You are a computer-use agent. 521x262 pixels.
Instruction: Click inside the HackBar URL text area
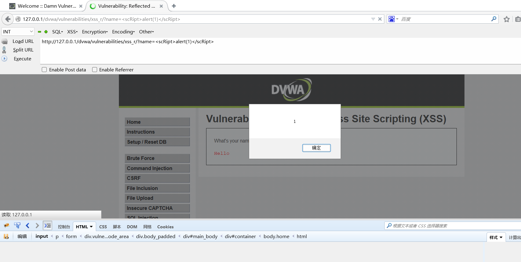[280, 51]
